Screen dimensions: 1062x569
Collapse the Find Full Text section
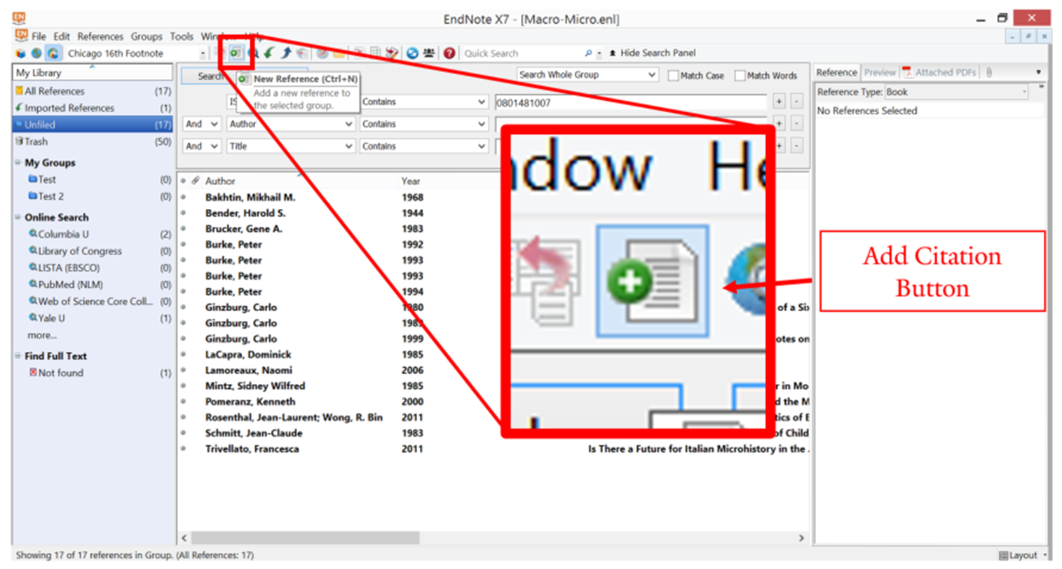coord(18,356)
